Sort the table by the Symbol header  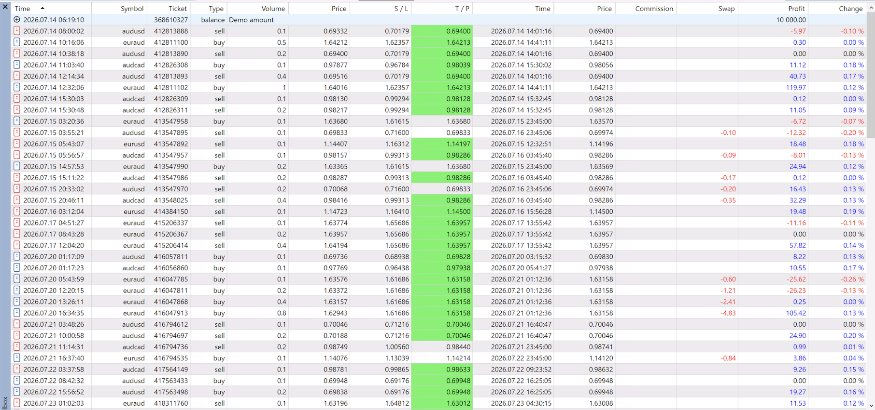(119, 9)
